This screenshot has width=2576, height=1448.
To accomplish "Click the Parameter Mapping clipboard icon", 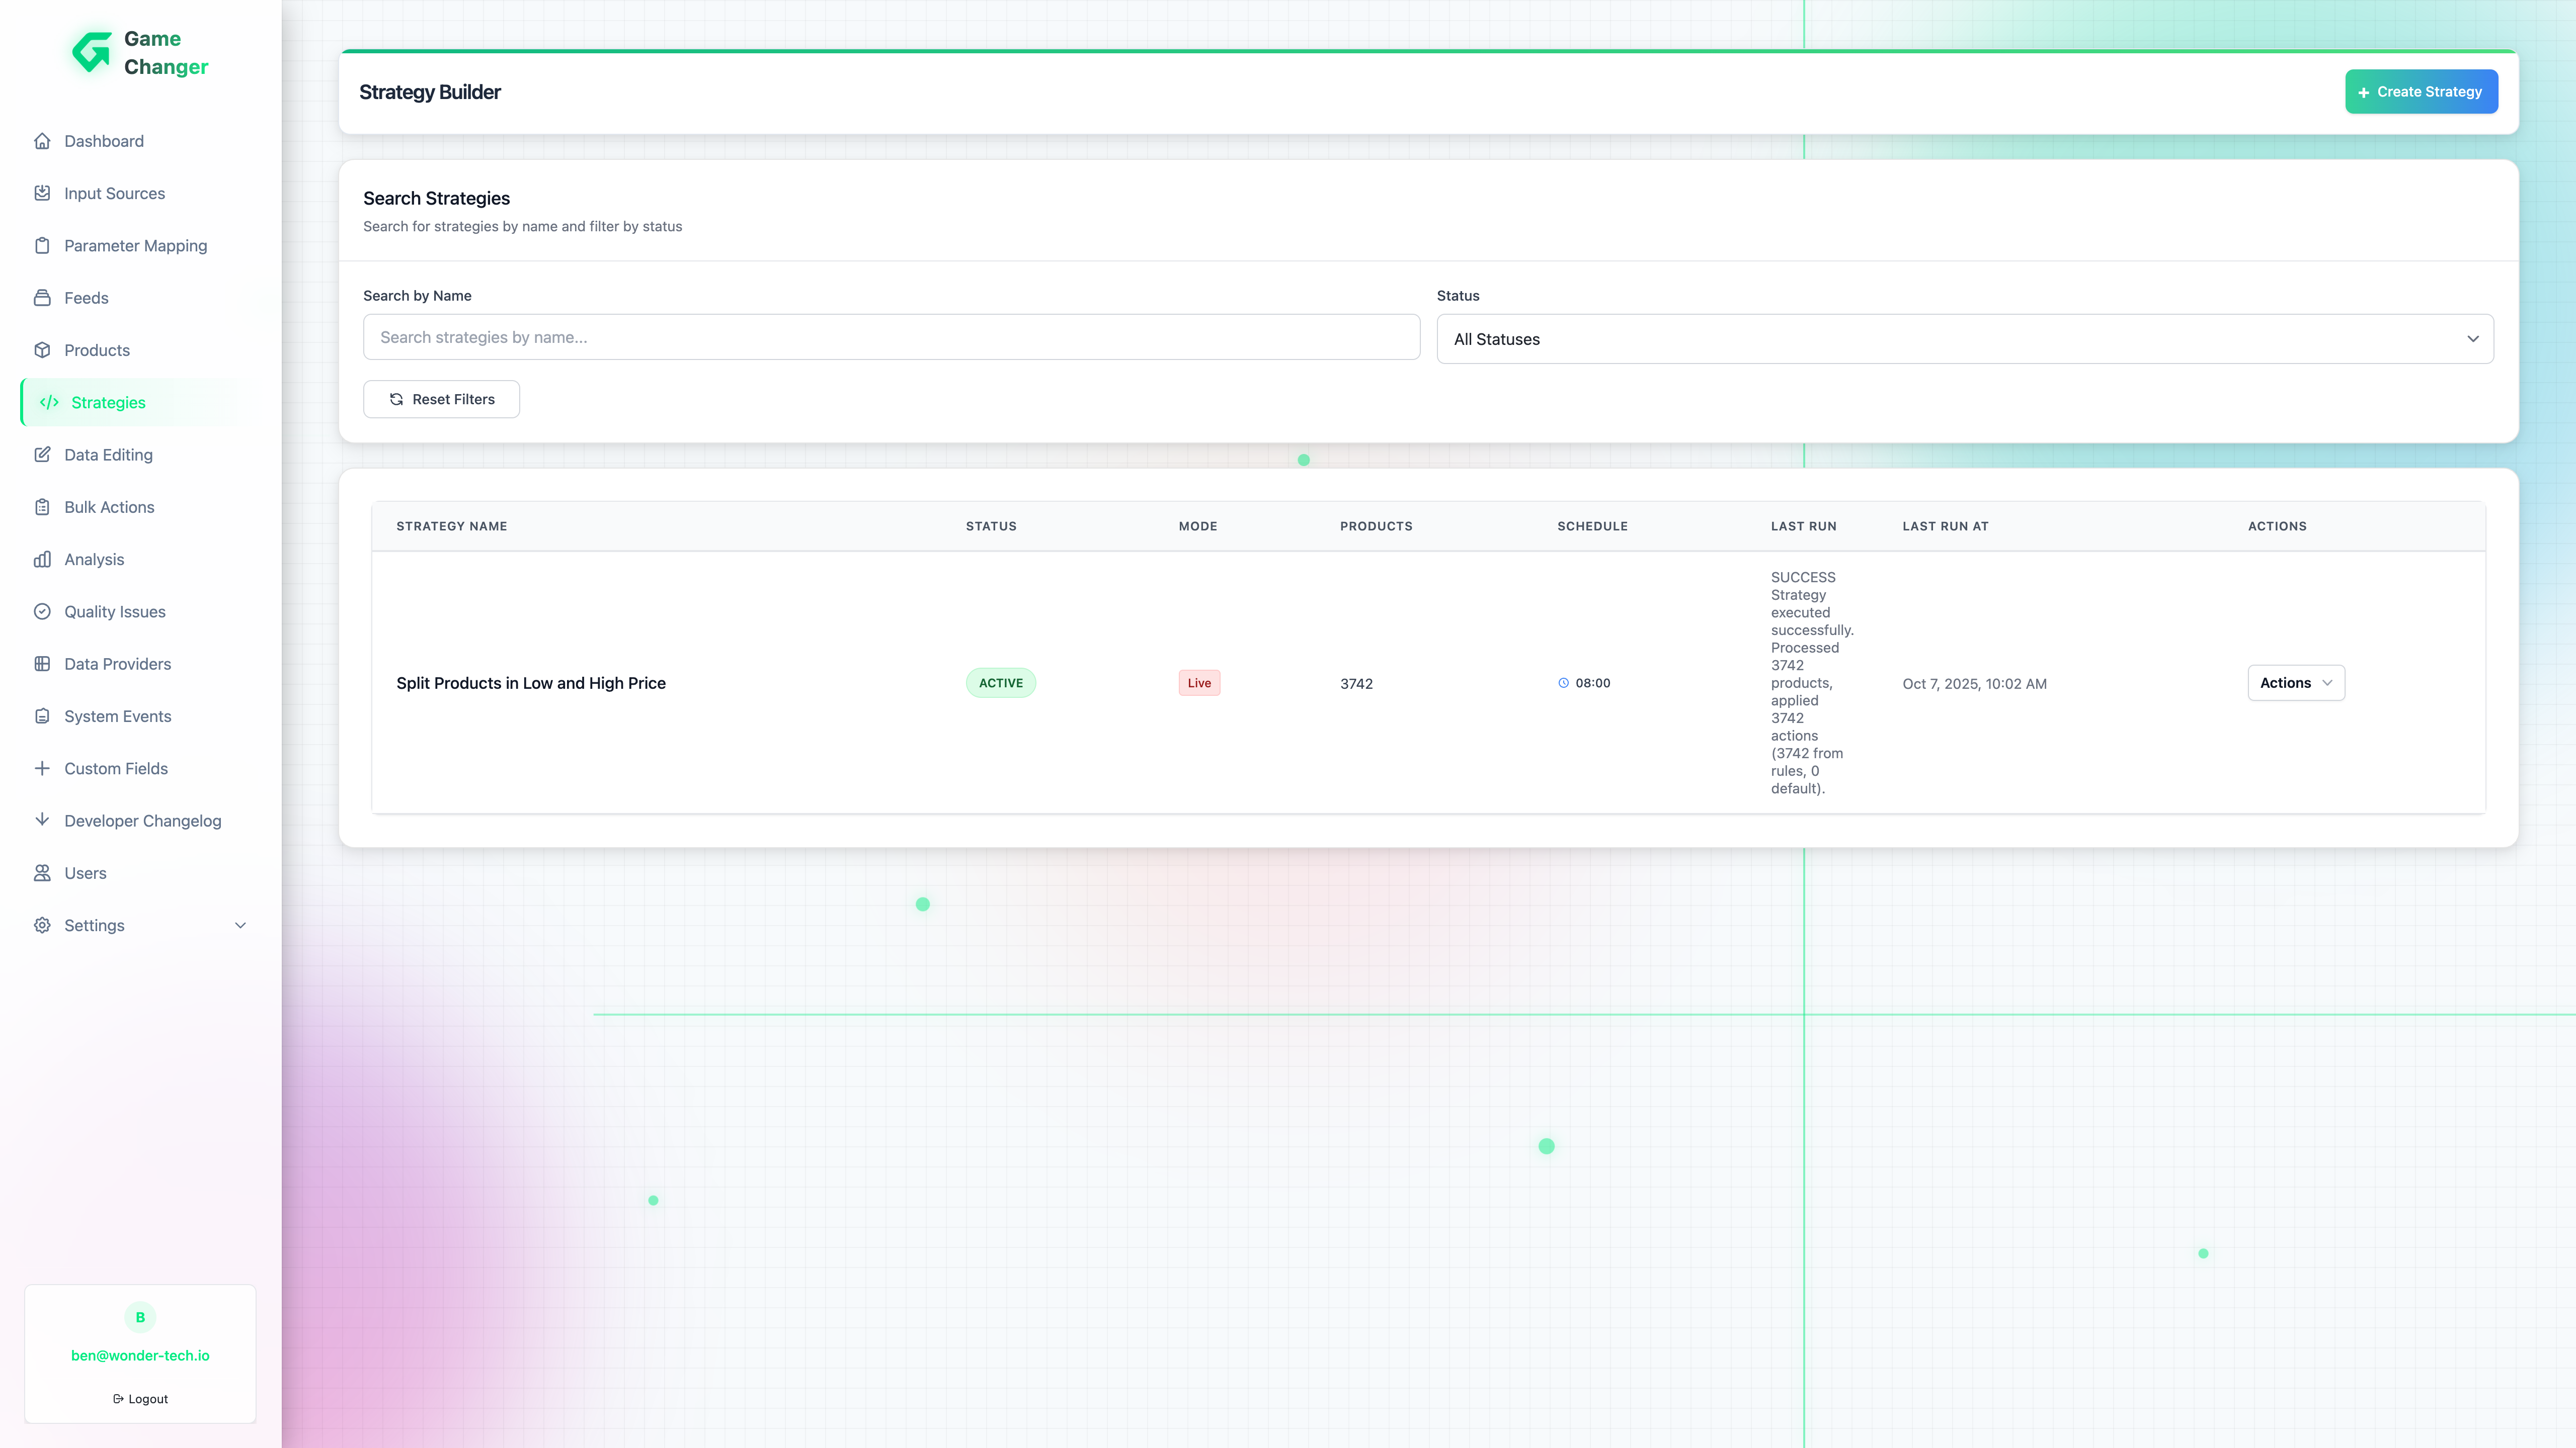I will (42, 246).
